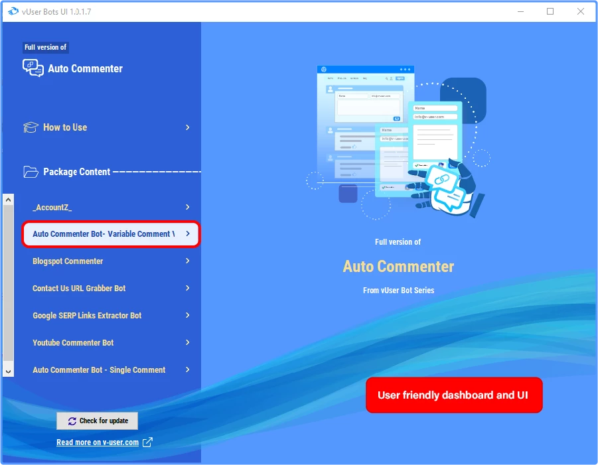598x465 pixels.
Task: Click the Auto Commenter chat bubbles icon
Action: click(x=33, y=68)
